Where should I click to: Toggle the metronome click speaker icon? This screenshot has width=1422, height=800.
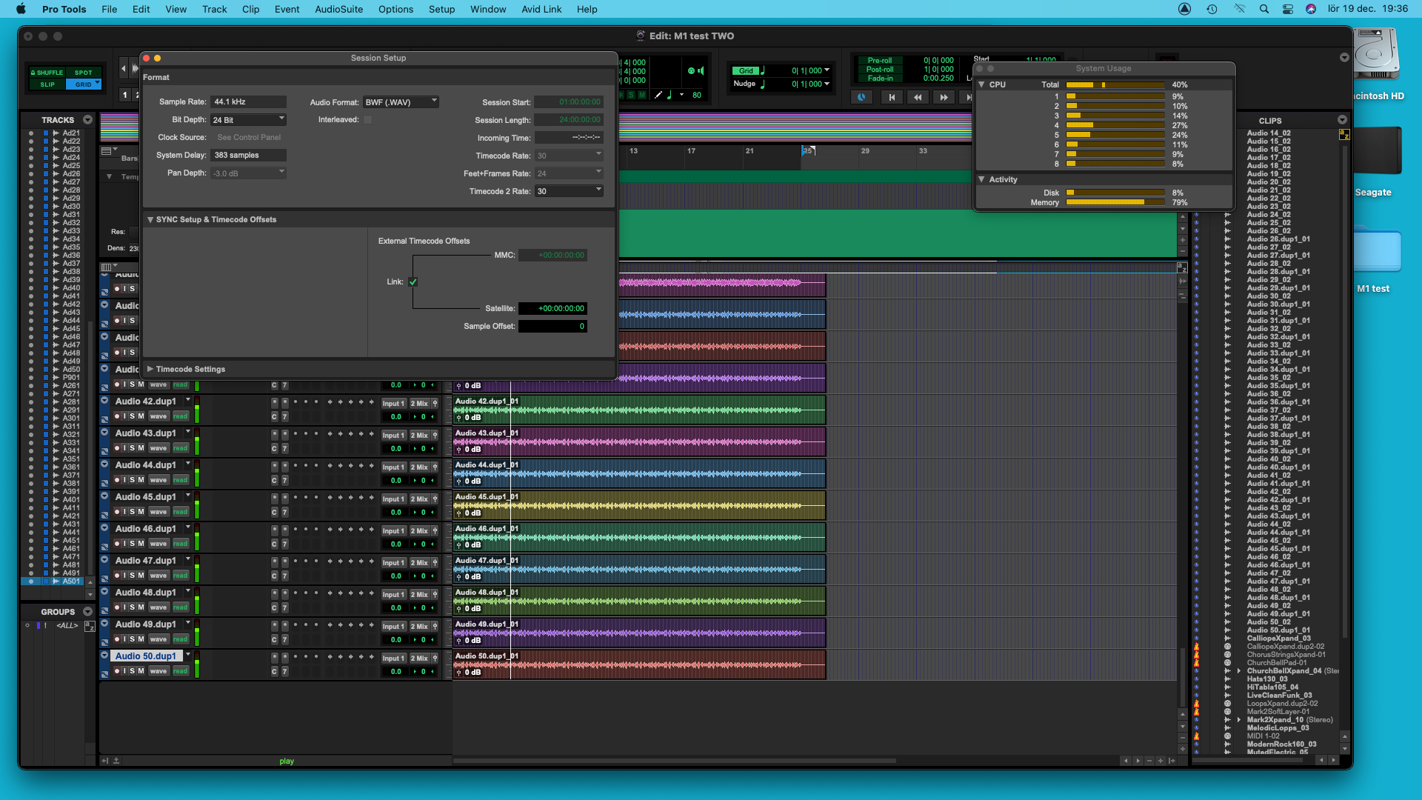point(701,71)
